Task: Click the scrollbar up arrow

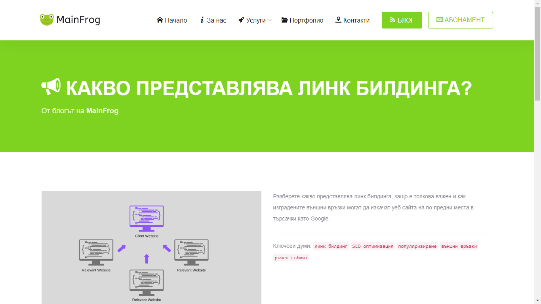Action: tap(537, 3)
